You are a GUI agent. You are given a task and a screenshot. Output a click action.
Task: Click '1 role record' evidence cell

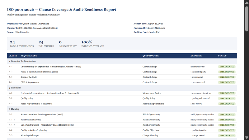[196, 104]
